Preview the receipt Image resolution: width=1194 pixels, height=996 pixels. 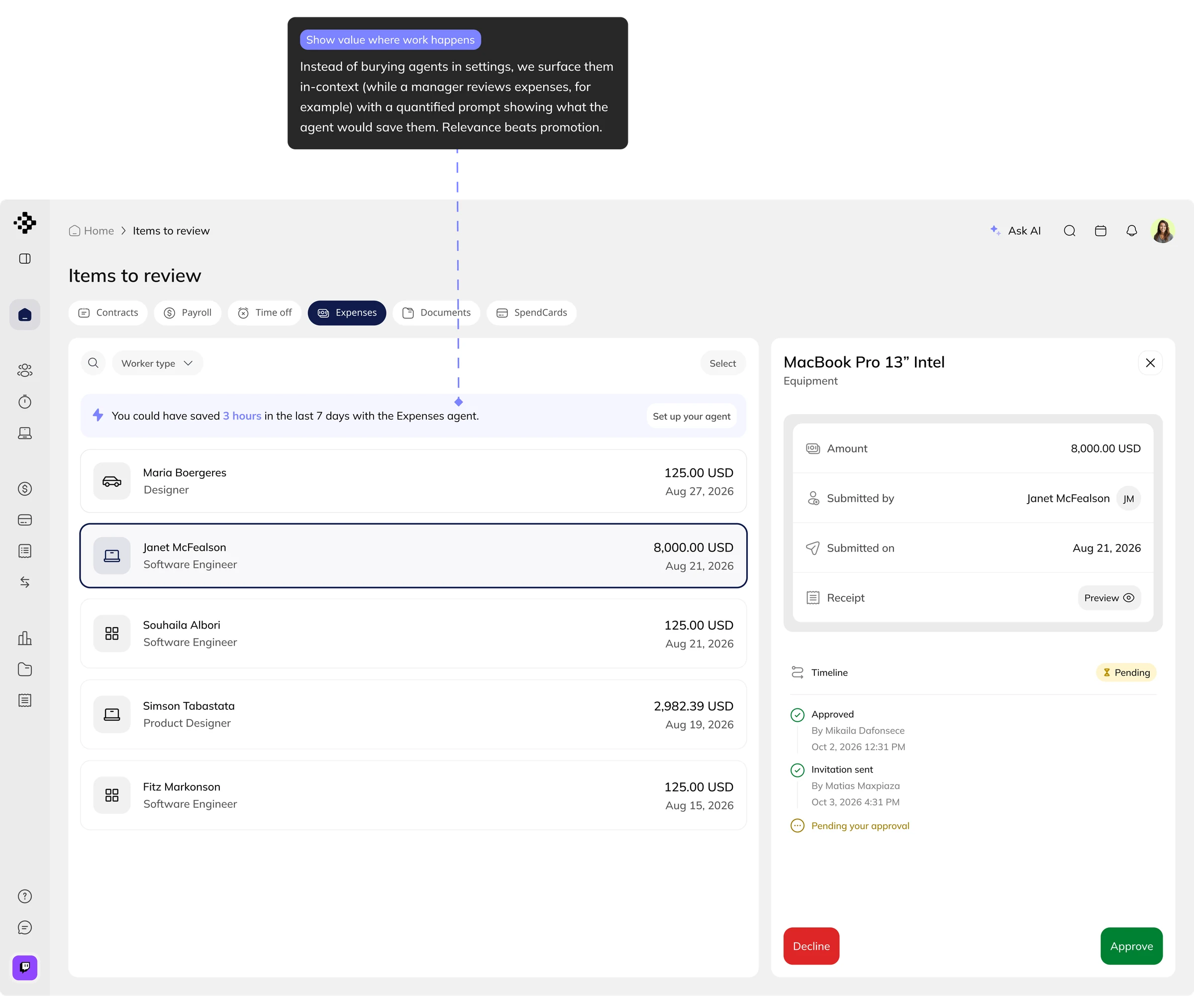point(1109,598)
